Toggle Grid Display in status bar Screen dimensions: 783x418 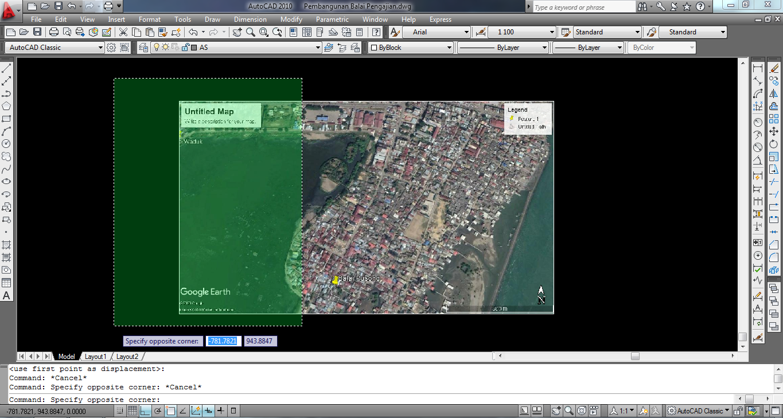[133, 411]
